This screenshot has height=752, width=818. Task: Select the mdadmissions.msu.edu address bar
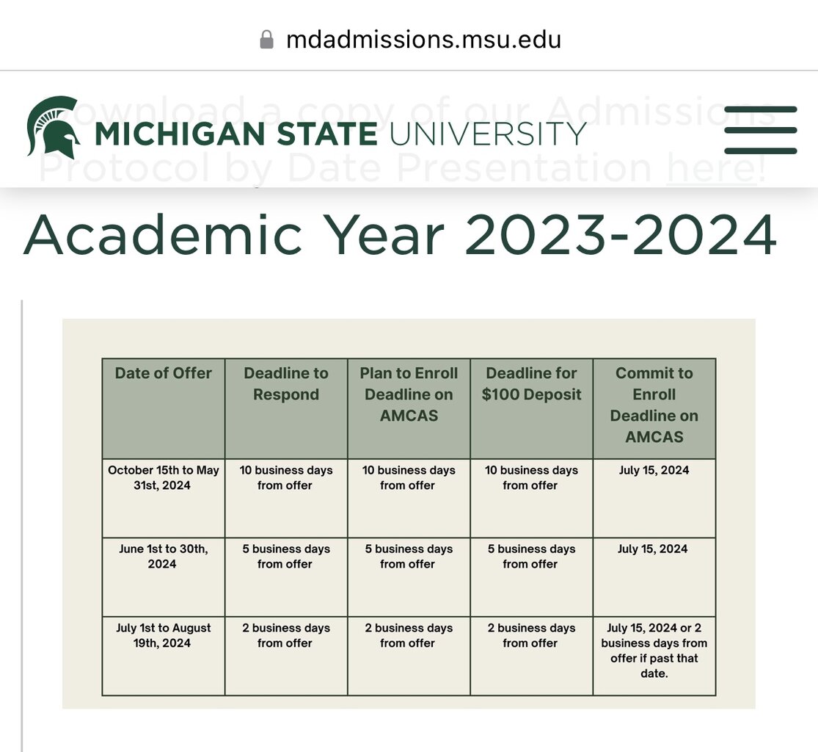click(x=410, y=40)
